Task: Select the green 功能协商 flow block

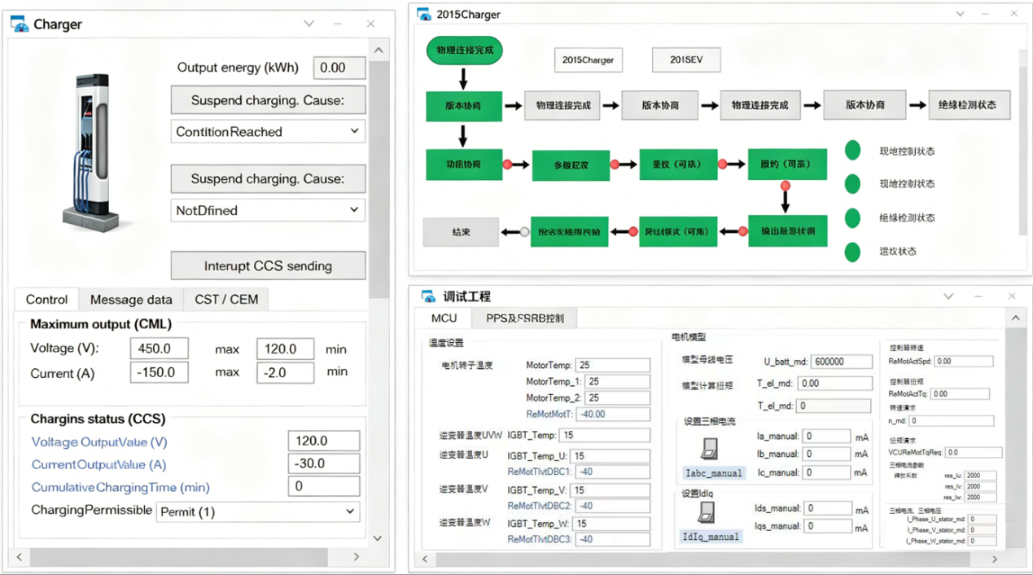Action: tap(463, 165)
